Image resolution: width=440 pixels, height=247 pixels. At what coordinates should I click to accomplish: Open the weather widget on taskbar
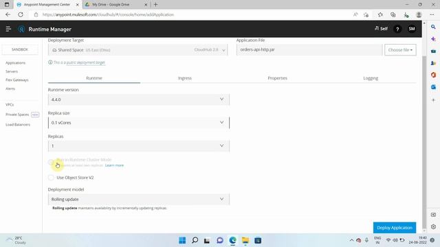tap(16, 240)
